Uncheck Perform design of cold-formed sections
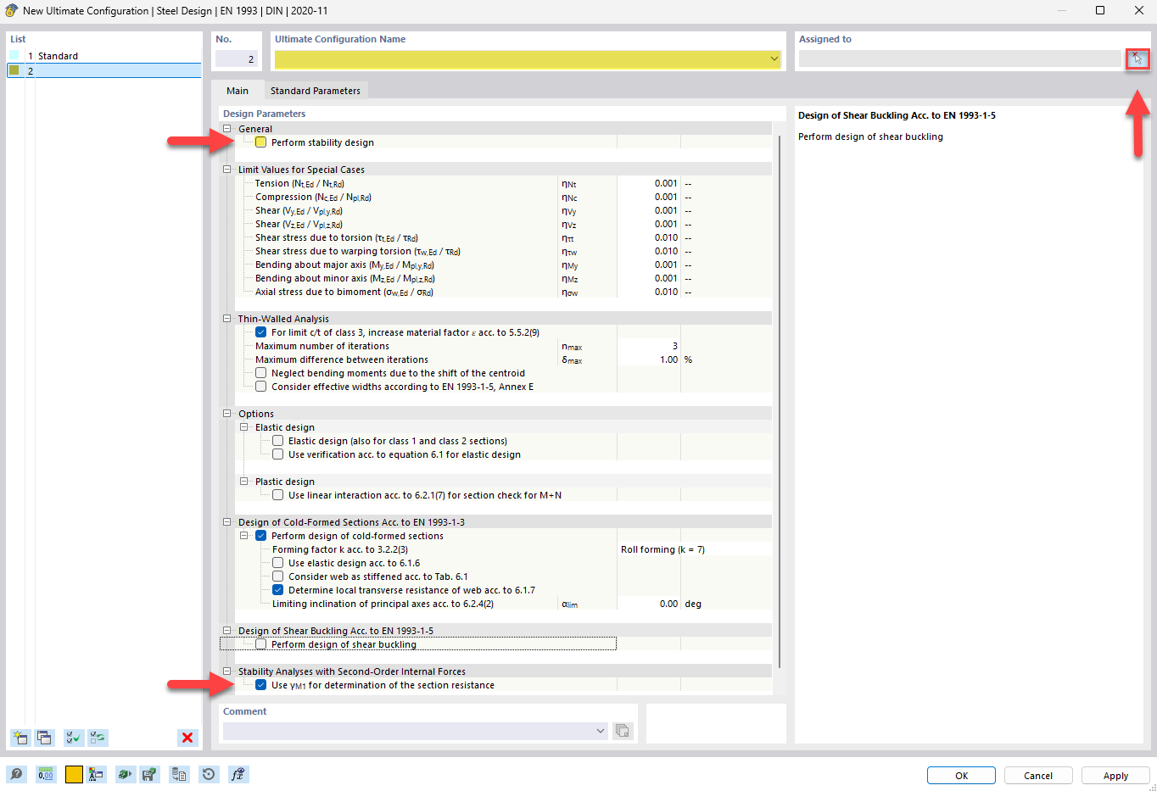Screen dimensions: 1157x791 coord(260,536)
